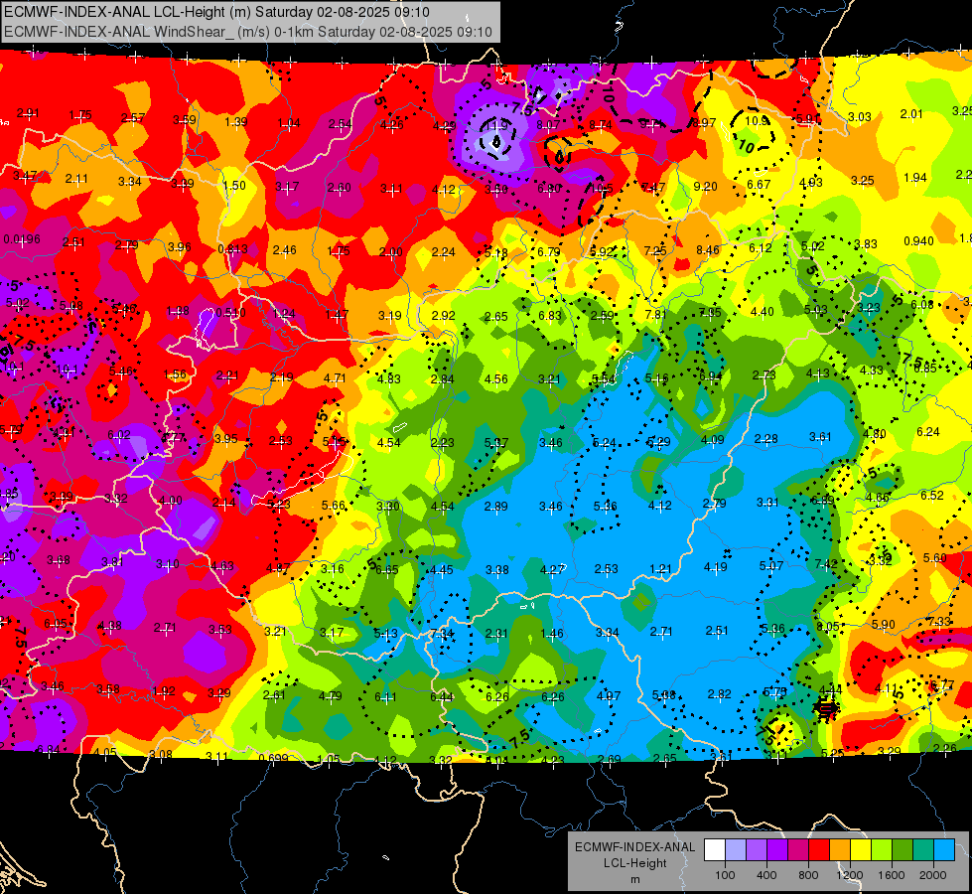Screen dimensions: 972x894
Task: Click the grid value 7.95
Action: tap(710, 313)
